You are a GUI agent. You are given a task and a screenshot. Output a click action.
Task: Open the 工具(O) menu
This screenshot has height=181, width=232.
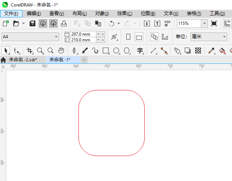[x=217, y=14]
